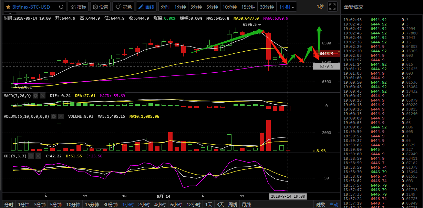The width and height of the screenshot is (423, 208).
Task: Click the 最新成交 panel header
Action: 354,7
